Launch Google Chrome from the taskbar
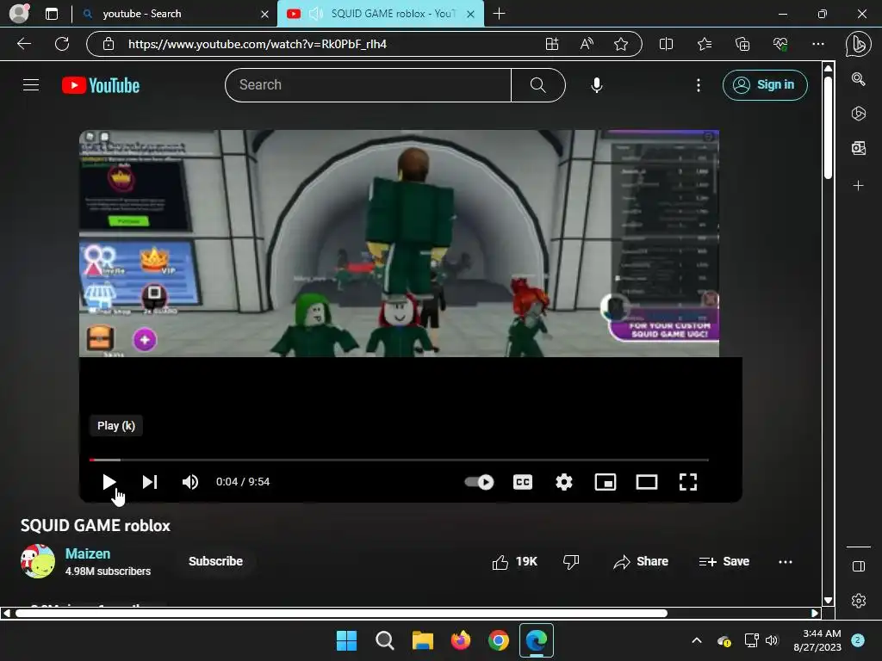The image size is (882, 661). click(499, 640)
